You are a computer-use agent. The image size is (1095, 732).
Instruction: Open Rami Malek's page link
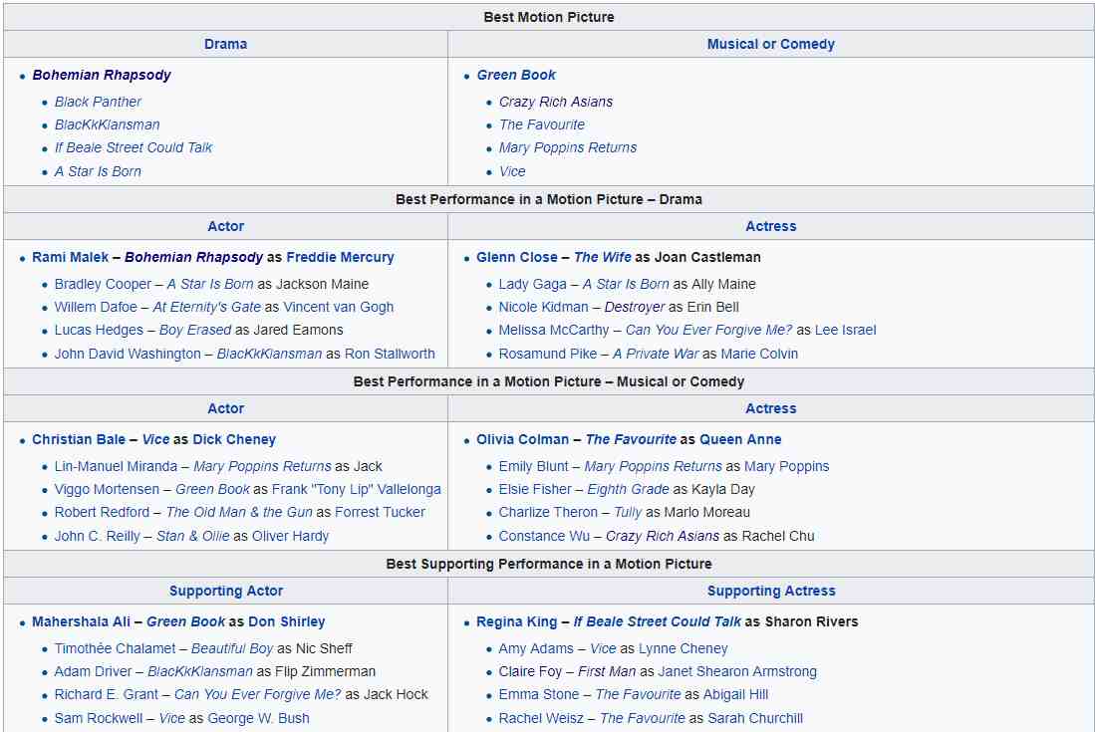[x=71, y=257]
